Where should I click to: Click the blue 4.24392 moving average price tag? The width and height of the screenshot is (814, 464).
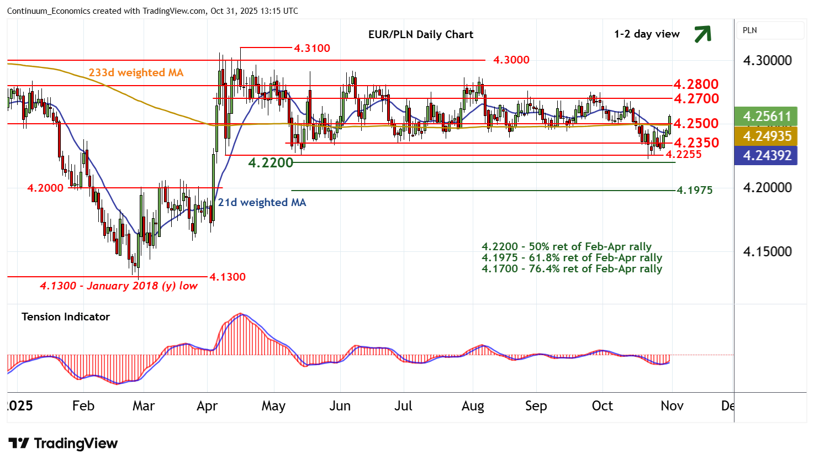(x=766, y=156)
